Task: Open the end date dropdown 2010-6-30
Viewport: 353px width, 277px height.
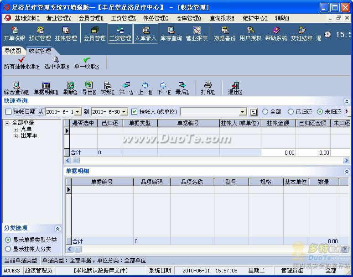Action: coord(124,112)
